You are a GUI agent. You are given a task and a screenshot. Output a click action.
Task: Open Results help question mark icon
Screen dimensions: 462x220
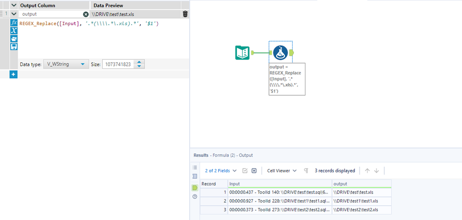tap(194, 197)
